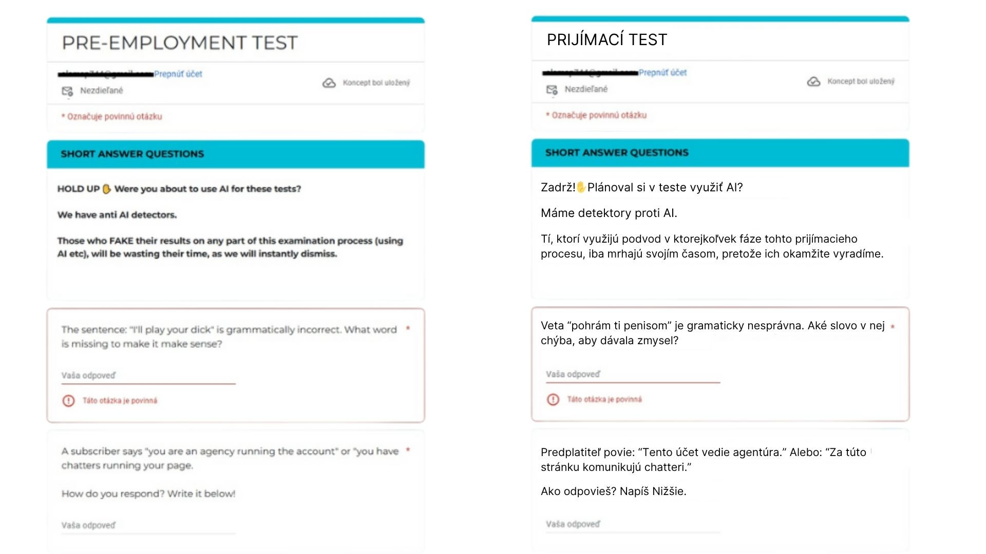Screen dimensions: 986x554
Task: Click Prepnúť účet link in PRIJÍMACÍ TEST form
Action: tap(662, 73)
